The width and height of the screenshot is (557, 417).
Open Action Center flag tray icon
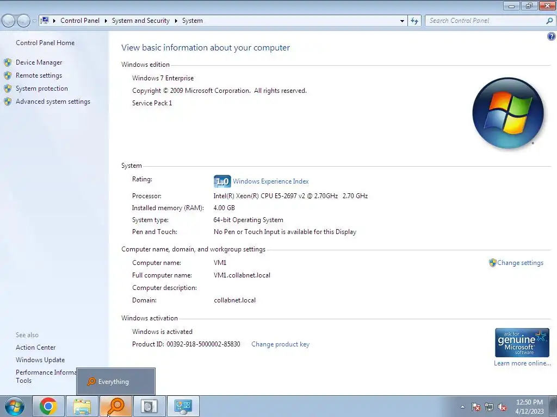(x=476, y=407)
